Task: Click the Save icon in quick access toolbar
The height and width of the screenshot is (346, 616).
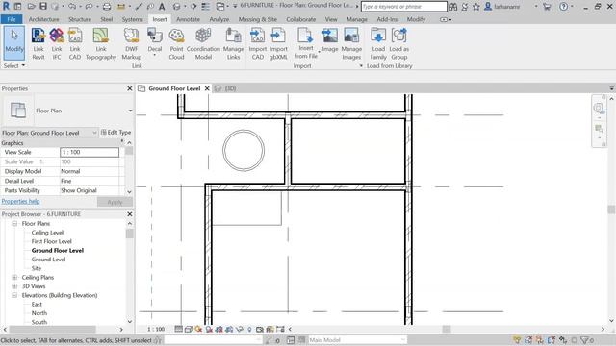Action: click(43, 7)
